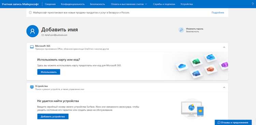The width and height of the screenshot is (256, 125).
Task: Open Службы и подписки menu item
Action: [164, 4]
